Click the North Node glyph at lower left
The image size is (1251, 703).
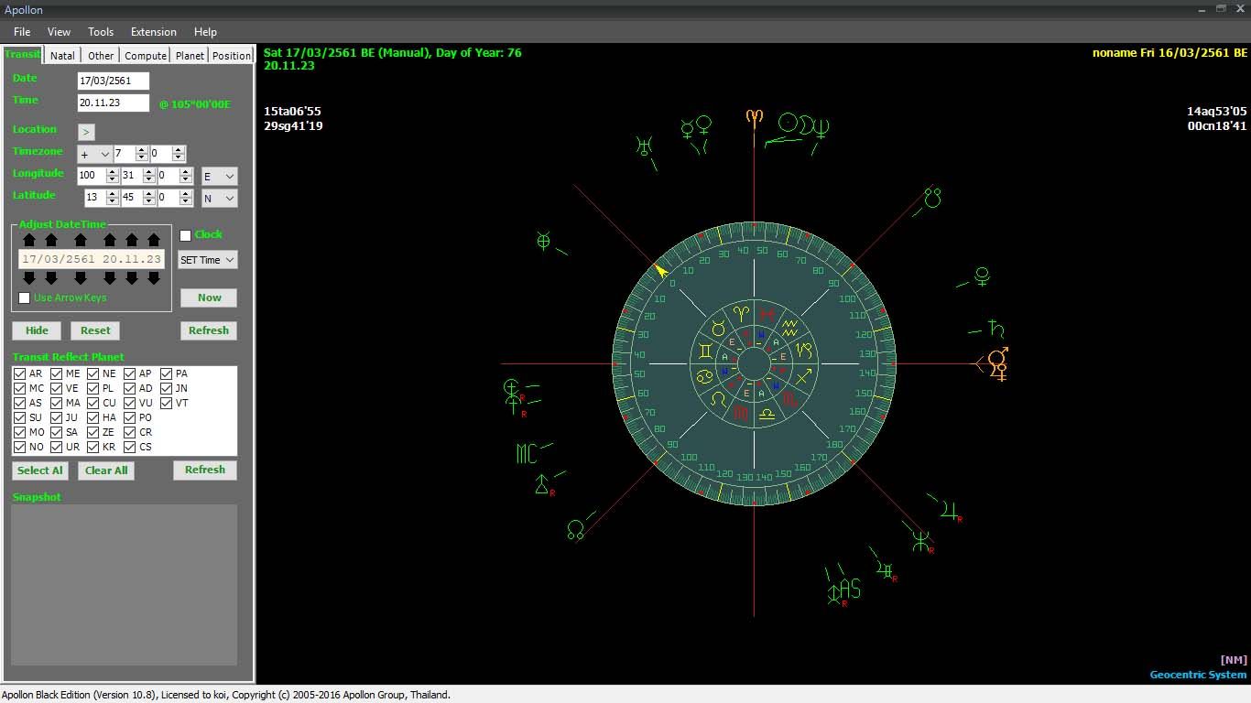tap(576, 529)
